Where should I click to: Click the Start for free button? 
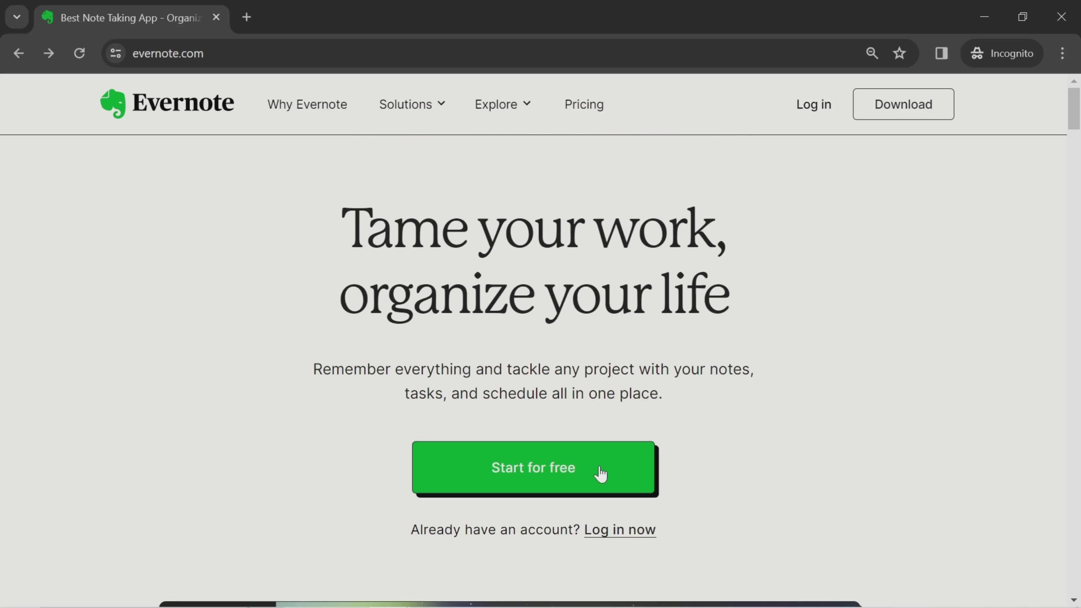[533, 468]
